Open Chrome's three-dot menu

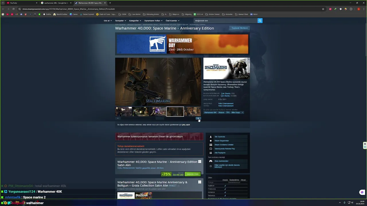point(364,9)
